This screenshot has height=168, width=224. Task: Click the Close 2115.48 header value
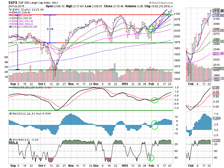pos(114,6)
